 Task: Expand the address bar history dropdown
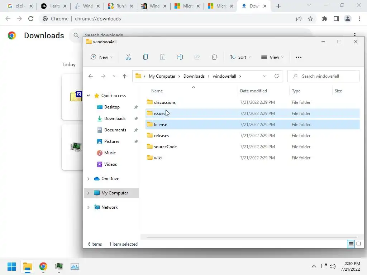265,76
